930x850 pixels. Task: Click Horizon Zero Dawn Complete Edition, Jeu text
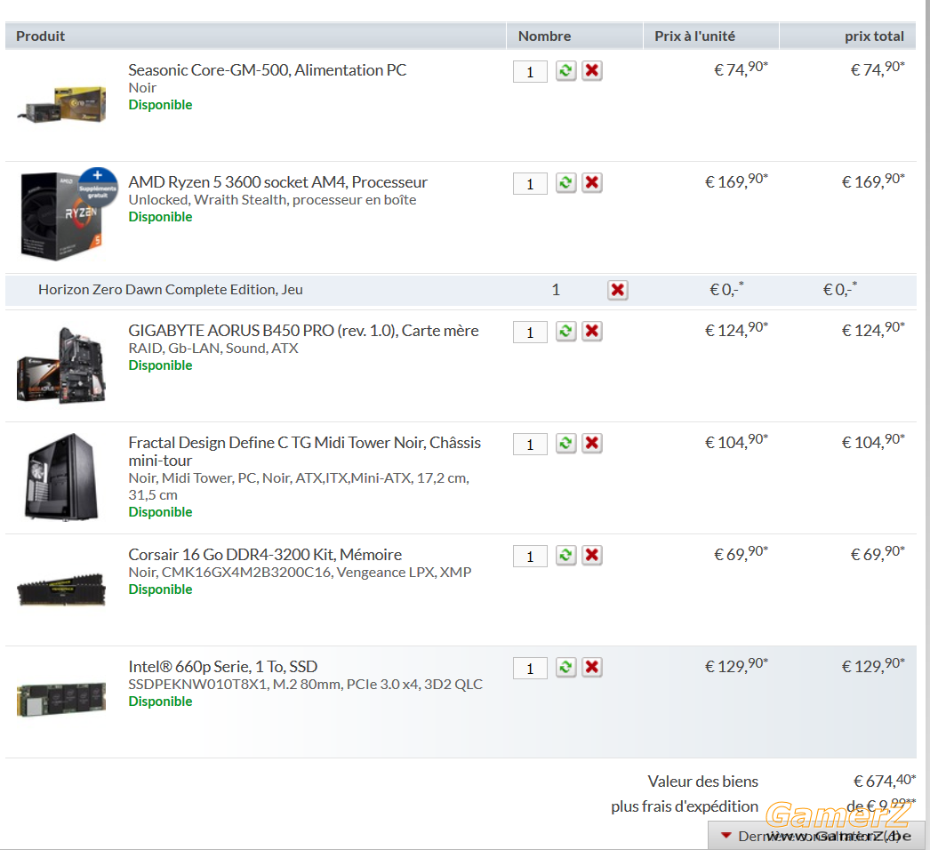click(x=171, y=290)
